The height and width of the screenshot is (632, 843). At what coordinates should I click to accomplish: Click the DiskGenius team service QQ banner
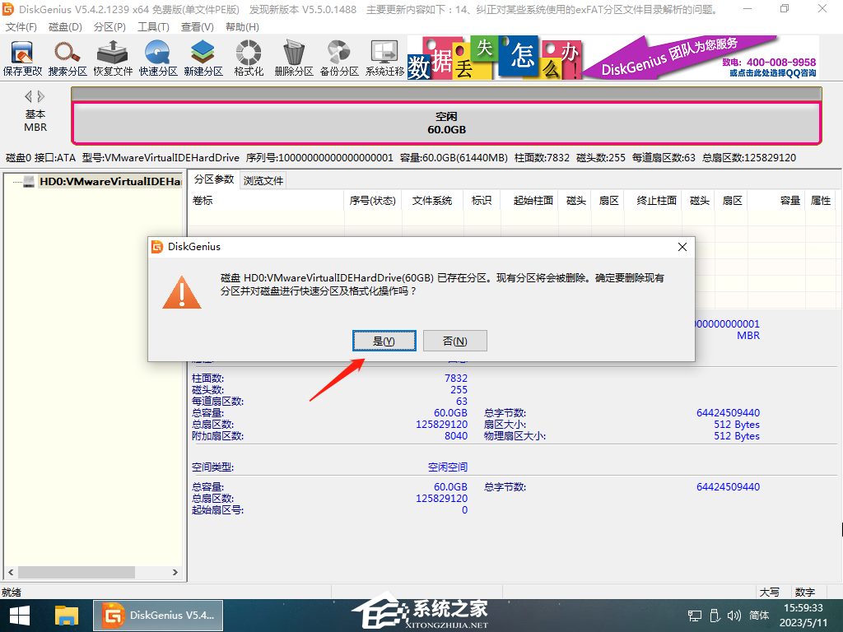coord(701,58)
